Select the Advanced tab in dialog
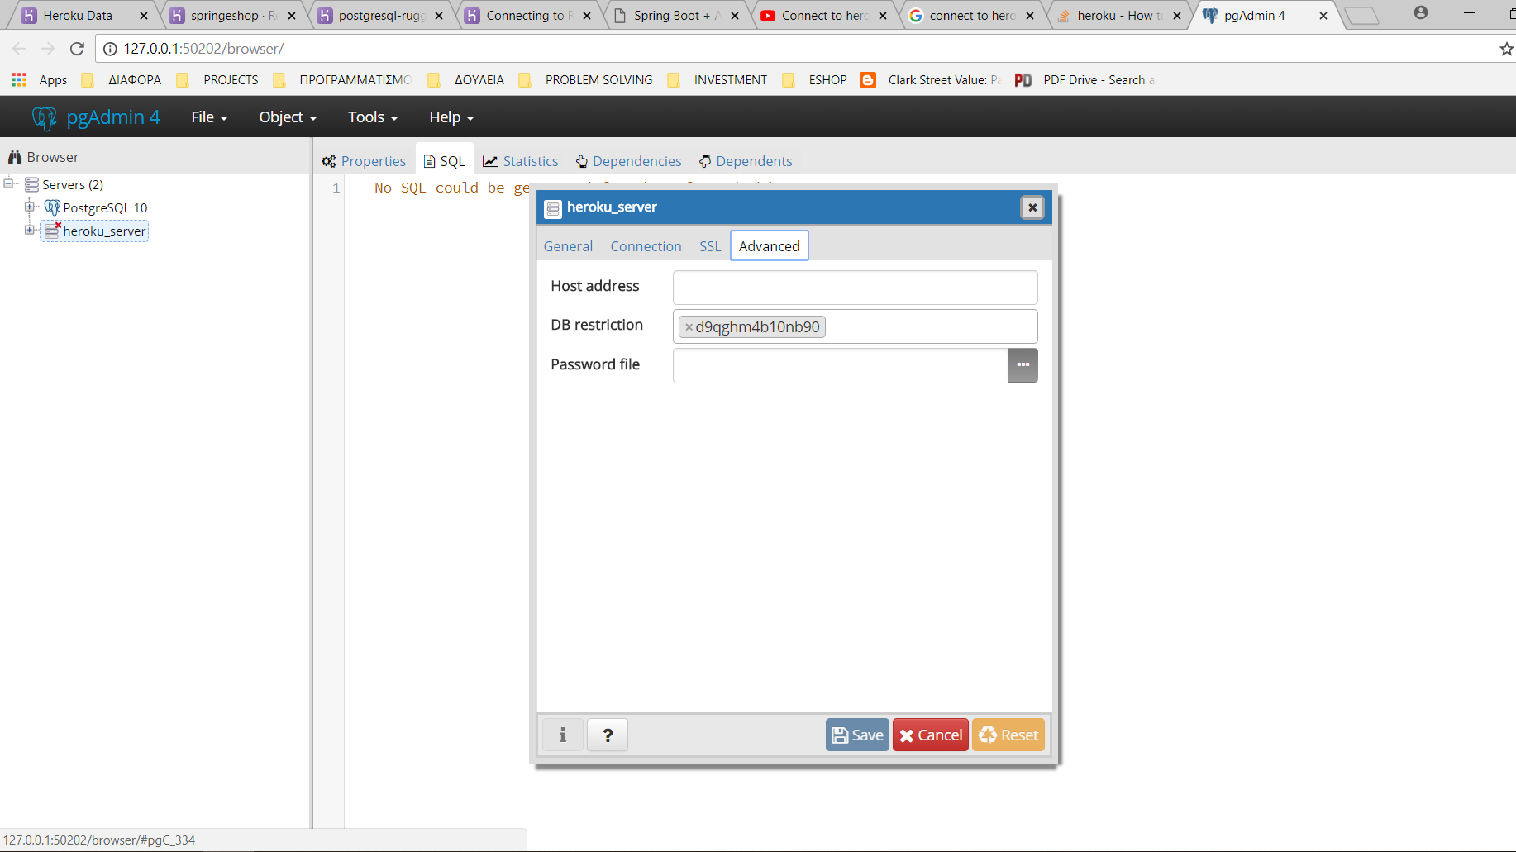This screenshot has height=852, width=1516. tap(769, 246)
